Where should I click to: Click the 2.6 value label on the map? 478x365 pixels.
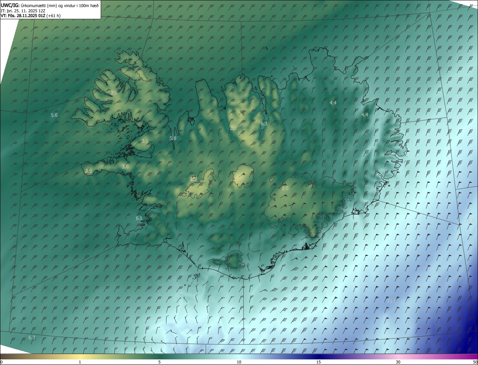114,93
